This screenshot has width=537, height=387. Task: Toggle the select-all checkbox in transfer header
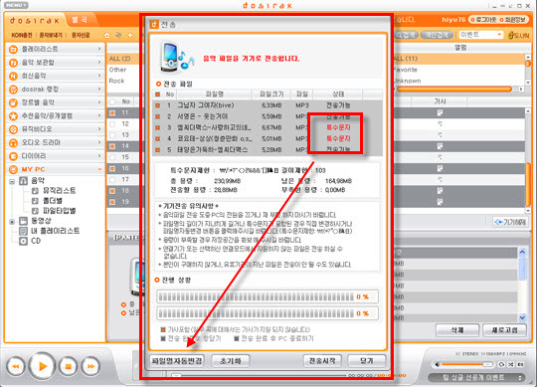tap(157, 95)
